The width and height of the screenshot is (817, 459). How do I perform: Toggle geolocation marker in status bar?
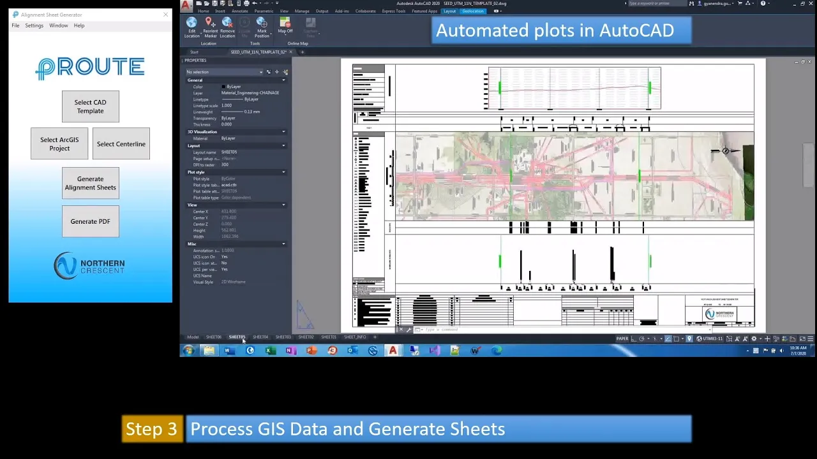(689, 339)
